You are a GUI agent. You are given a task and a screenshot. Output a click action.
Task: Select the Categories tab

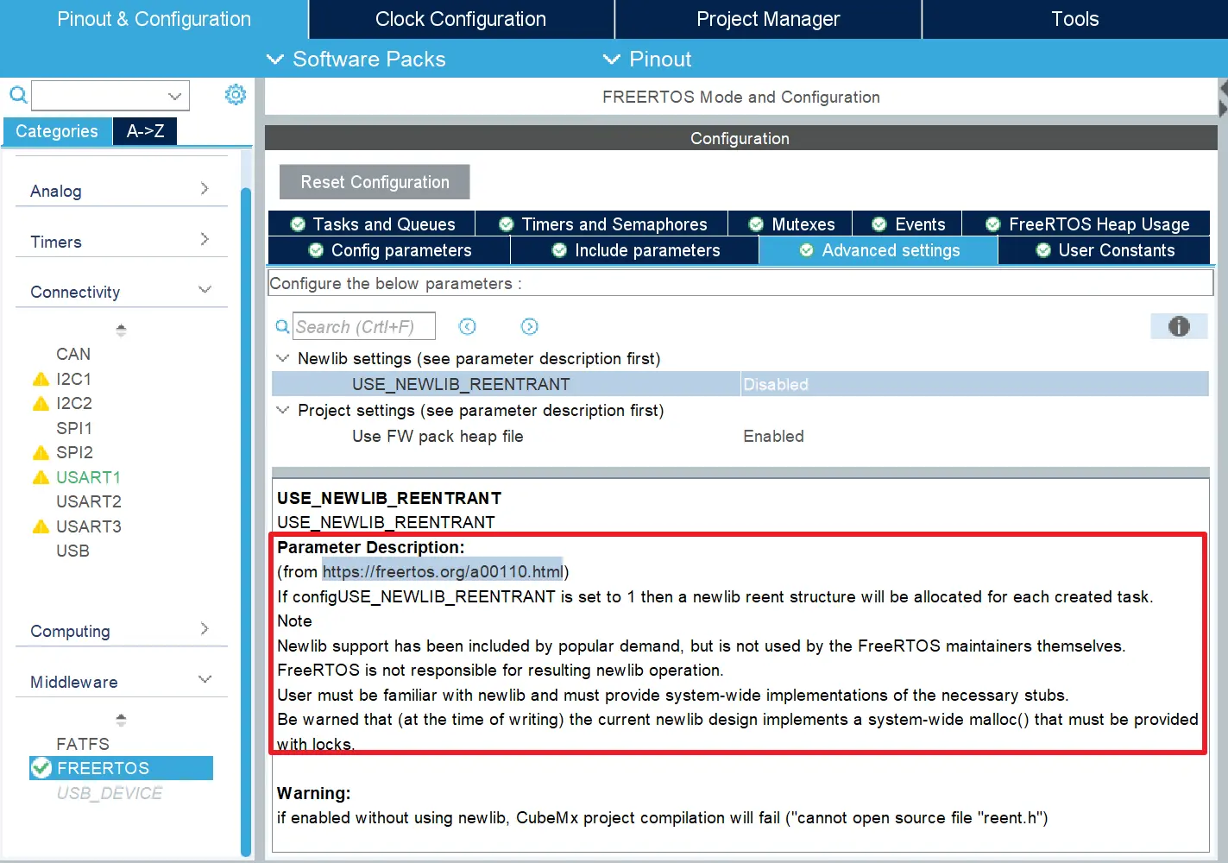coord(57,131)
